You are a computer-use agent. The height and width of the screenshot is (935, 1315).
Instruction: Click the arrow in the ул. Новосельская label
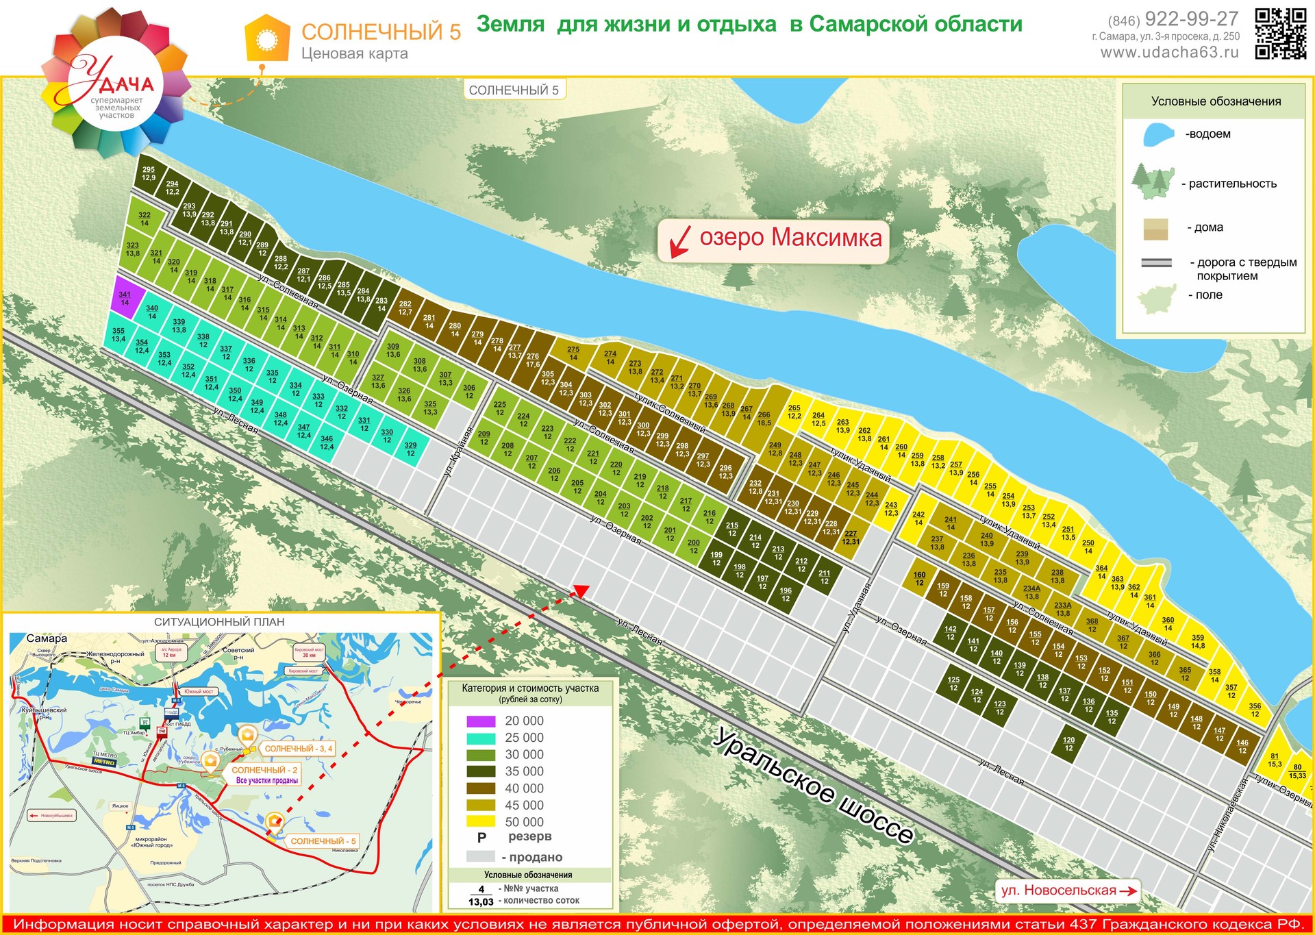(x=1128, y=891)
